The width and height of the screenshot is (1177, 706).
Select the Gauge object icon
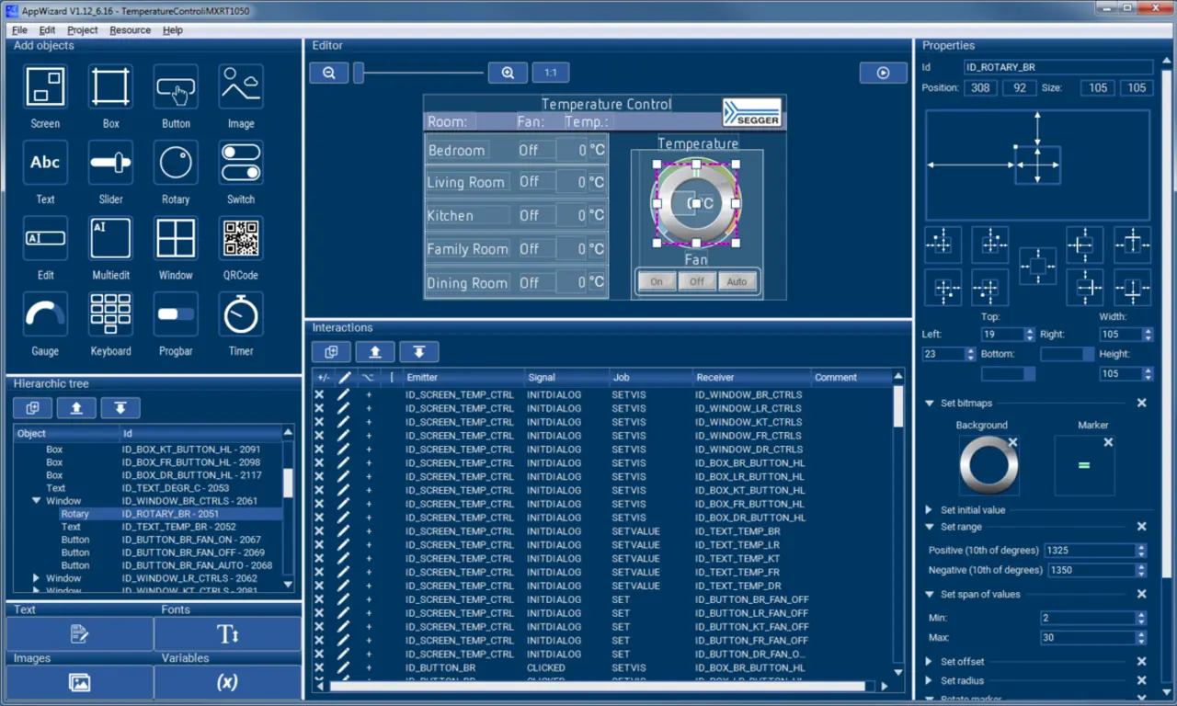click(45, 314)
